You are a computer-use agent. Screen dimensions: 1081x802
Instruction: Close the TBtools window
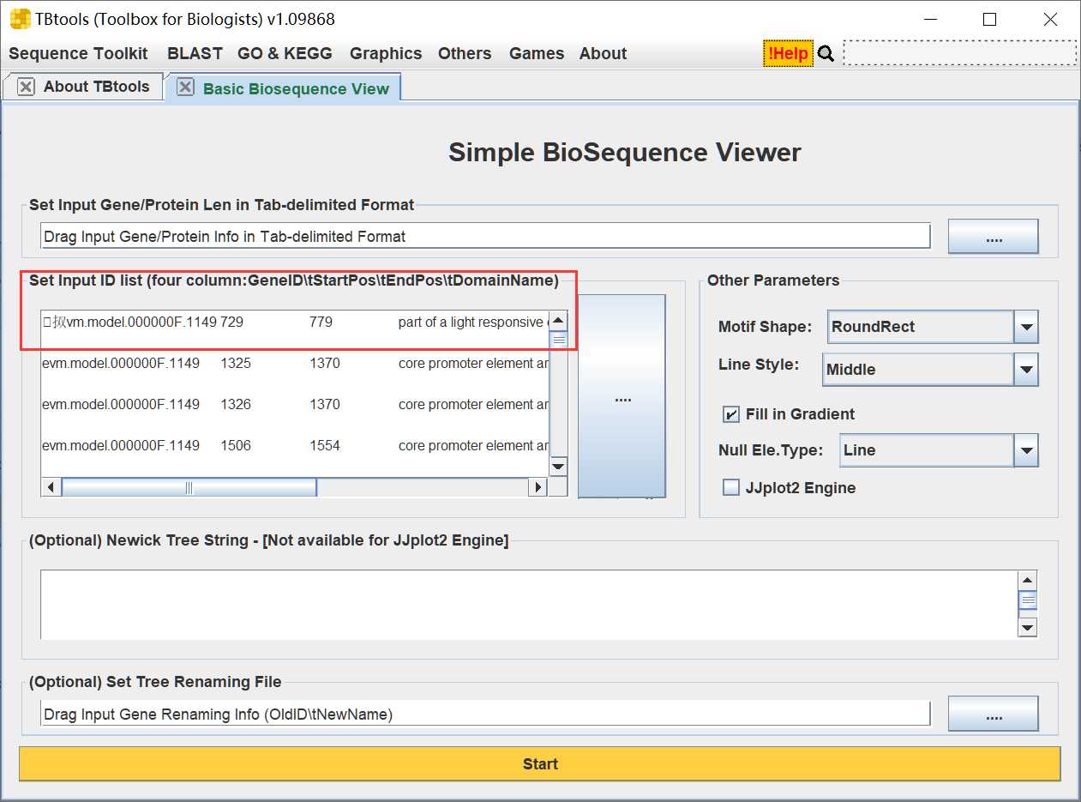pos(1050,19)
